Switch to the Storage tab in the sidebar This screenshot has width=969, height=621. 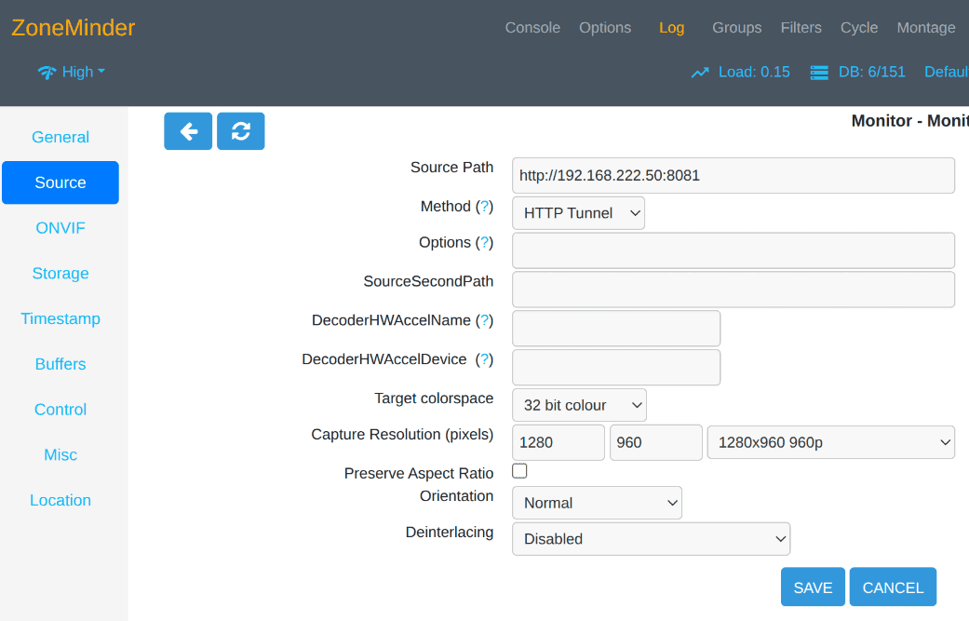point(60,273)
